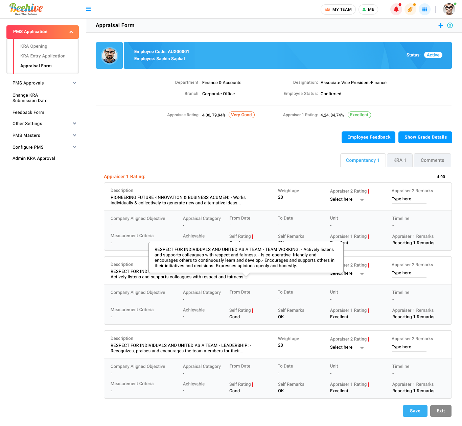Screen dimensions: 462x426
Task: Click the user profile avatar in header
Action: coord(449,9)
